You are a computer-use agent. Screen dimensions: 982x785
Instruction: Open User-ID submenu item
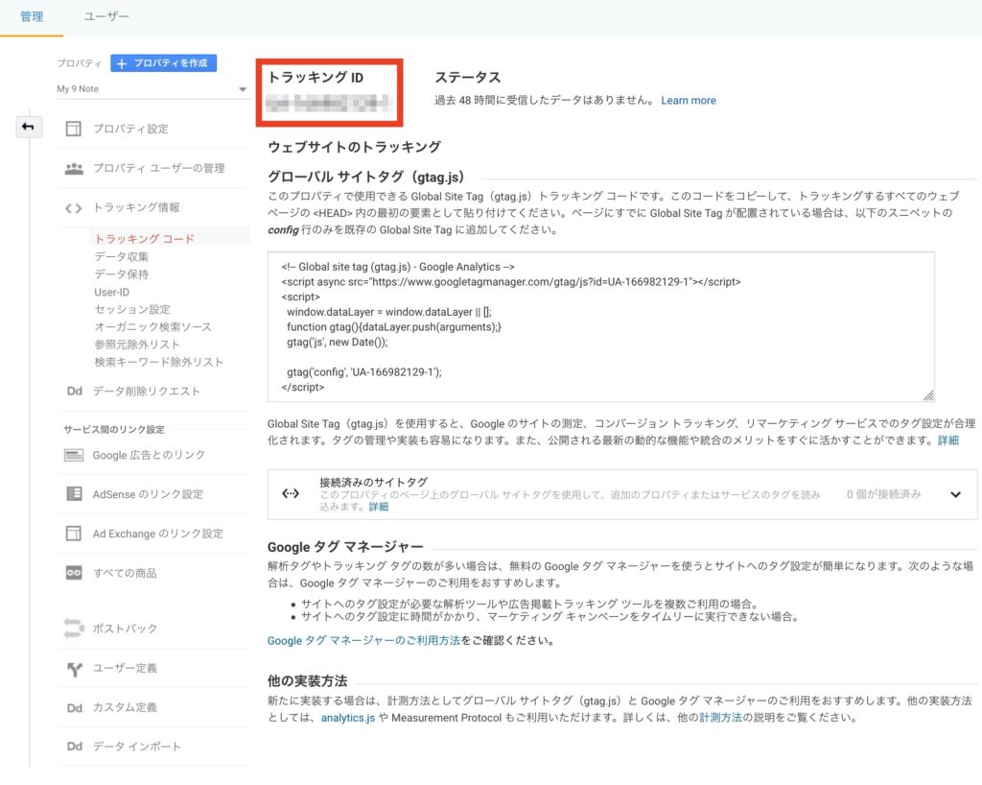(111, 292)
